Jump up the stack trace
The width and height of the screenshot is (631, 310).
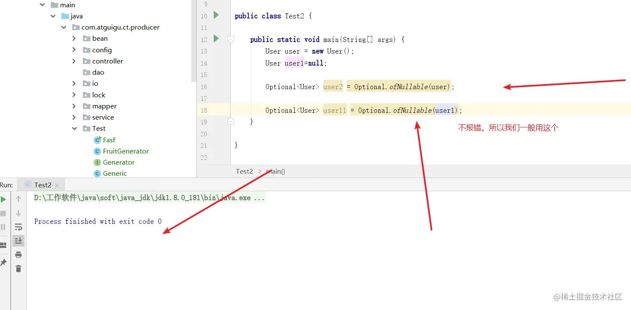click(x=18, y=199)
